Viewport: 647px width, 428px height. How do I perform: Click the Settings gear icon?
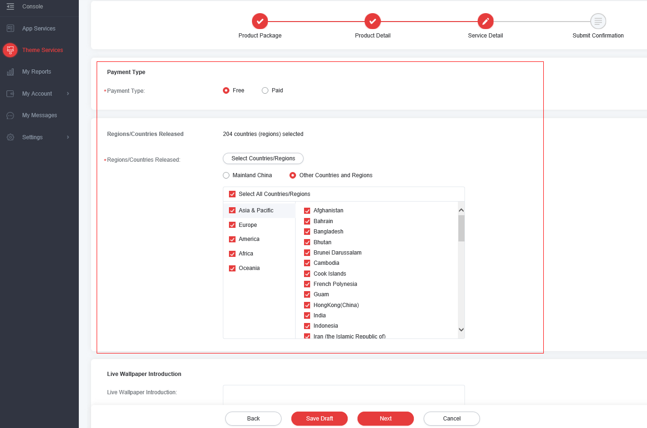point(10,137)
